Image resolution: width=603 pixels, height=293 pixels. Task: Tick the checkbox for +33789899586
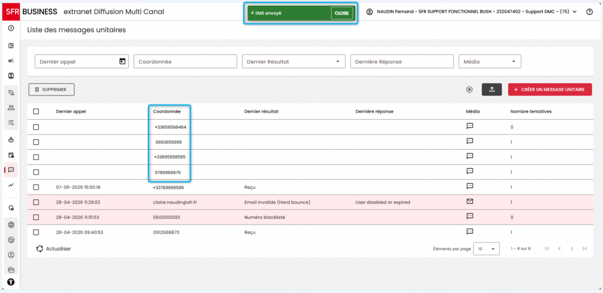(x=36, y=187)
